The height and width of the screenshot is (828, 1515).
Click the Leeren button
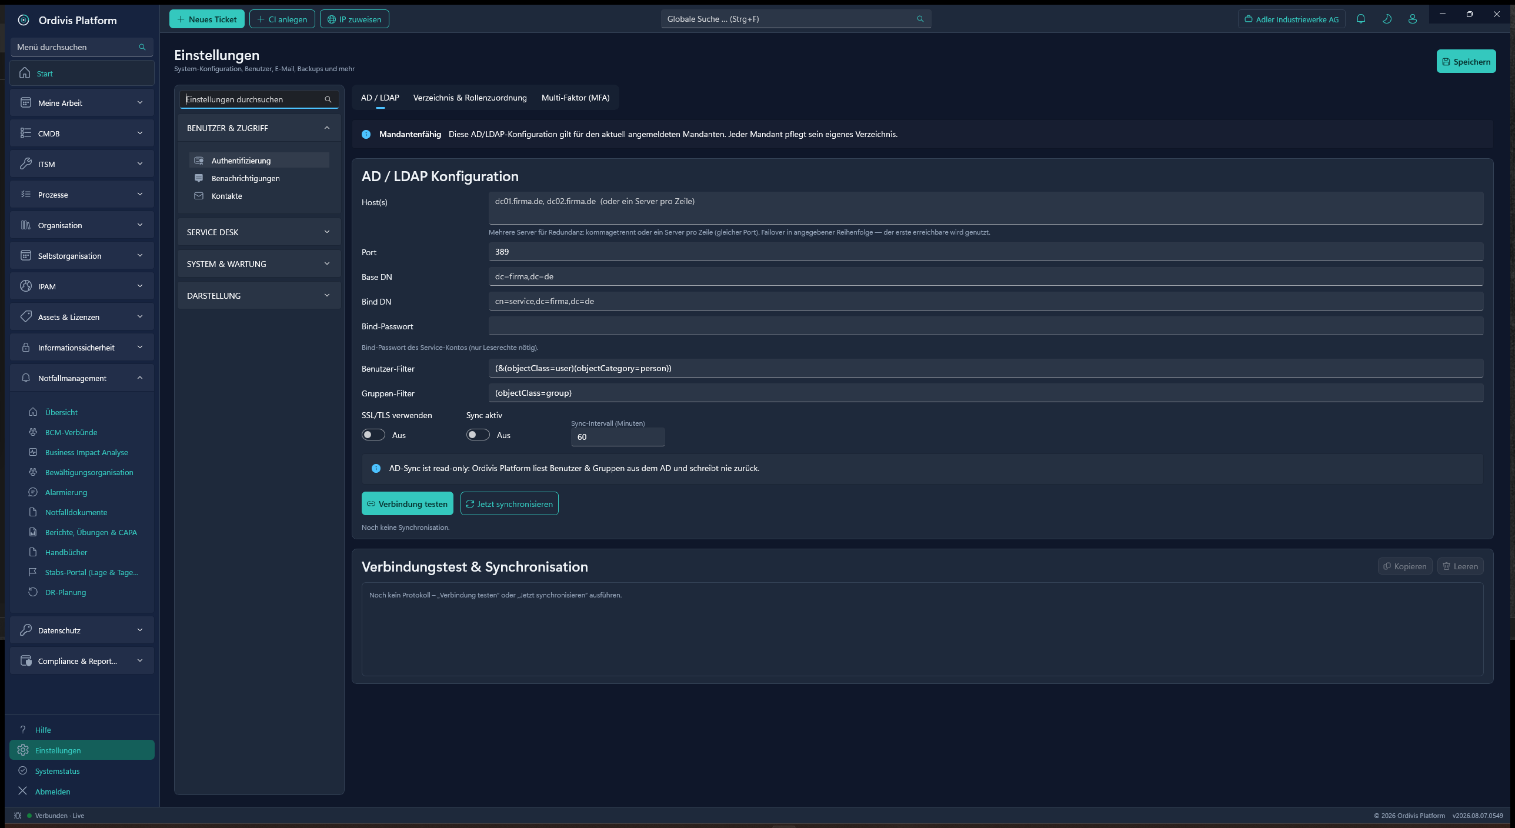coord(1460,566)
